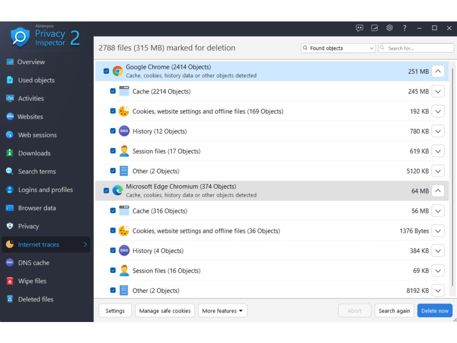Click the Settings button at bottom

click(x=115, y=311)
